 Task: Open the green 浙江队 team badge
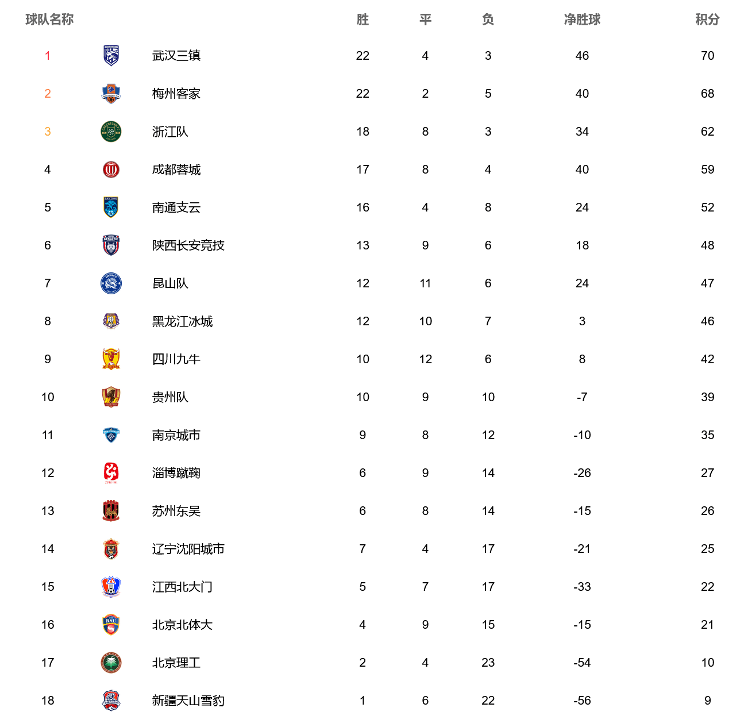coord(111,132)
